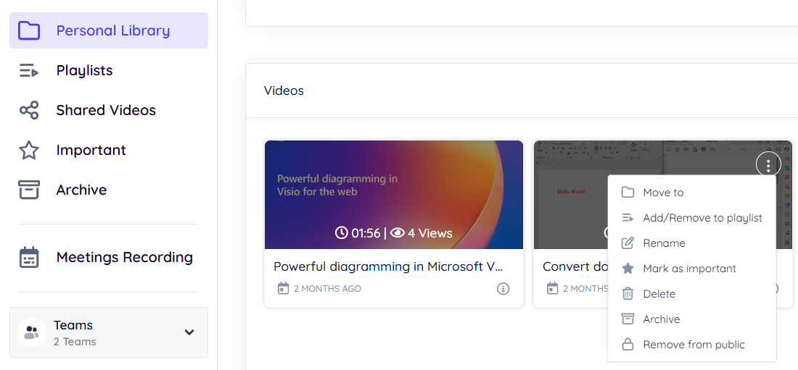Image resolution: width=798 pixels, height=370 pixels.
Task: Close the three-dot options menu button
Action: 768,164
